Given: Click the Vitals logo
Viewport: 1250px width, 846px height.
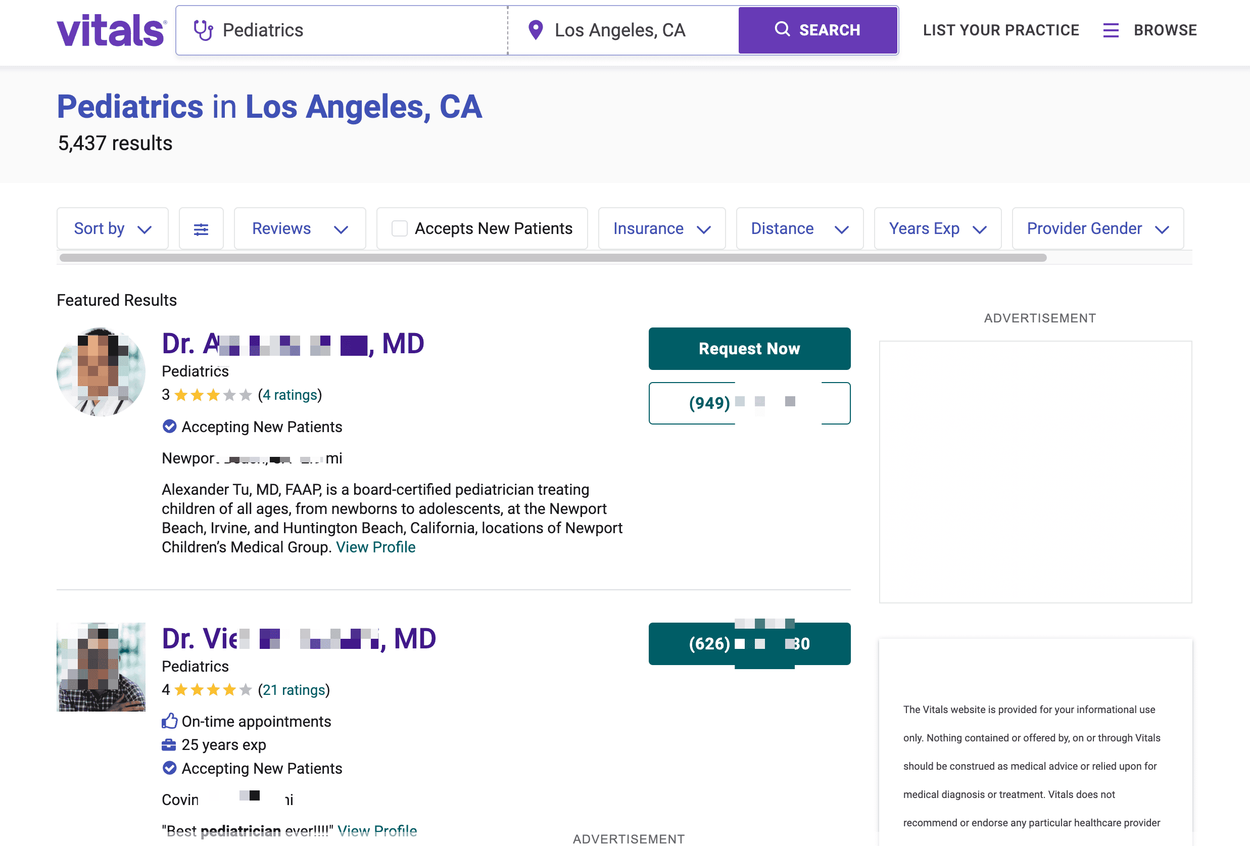Looking at the screenshot, I should [111, 30].
